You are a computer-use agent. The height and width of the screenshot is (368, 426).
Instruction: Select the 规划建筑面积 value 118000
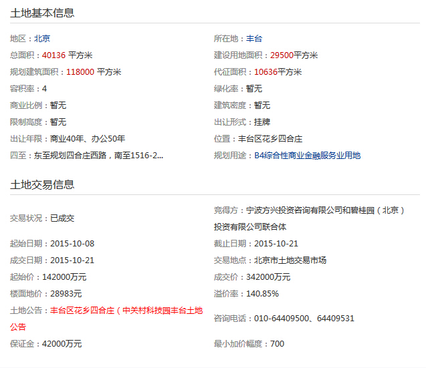80,72
